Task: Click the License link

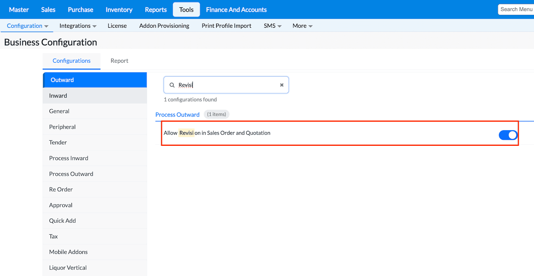Action: pos(117,26)
